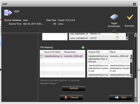Viewport: 140px width, 104px height.
Task: Click the main panel scroll down arrow
Action: point(136,100)
